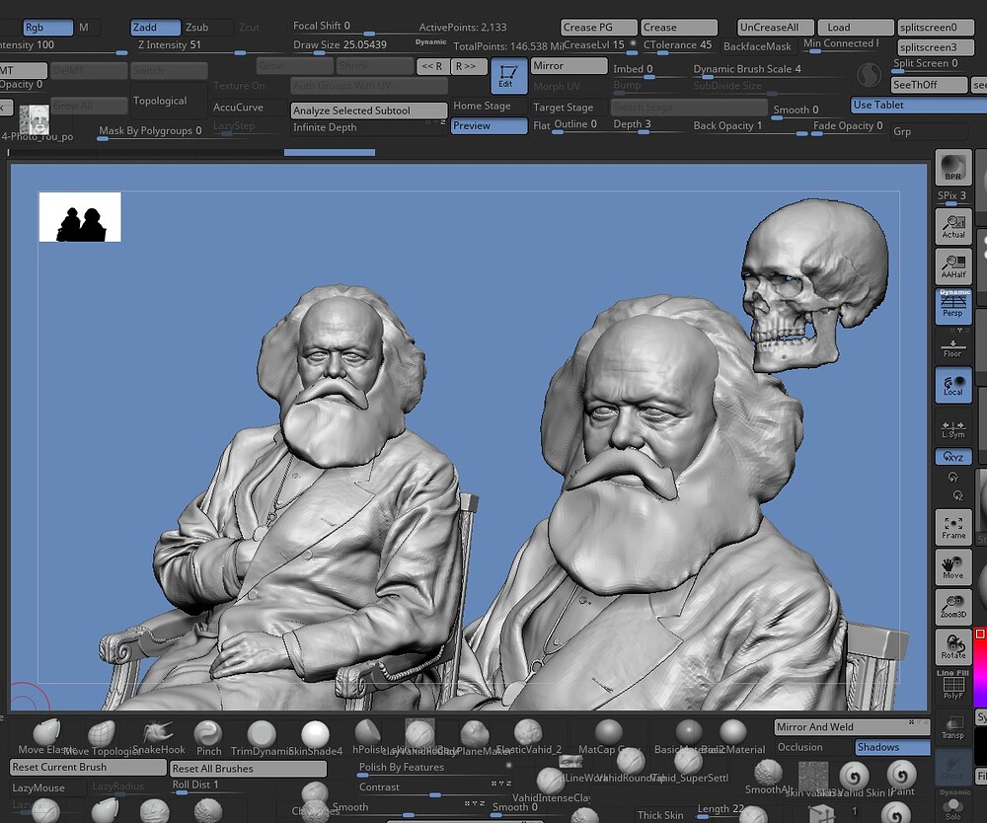Choose the Pinch brush

(x=208, y=734)
